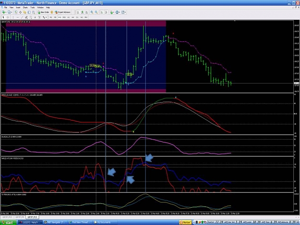This screenshot has height=225, width=300.
Task: Switch chart to Line Chart mode
Action: coord(87,12)
